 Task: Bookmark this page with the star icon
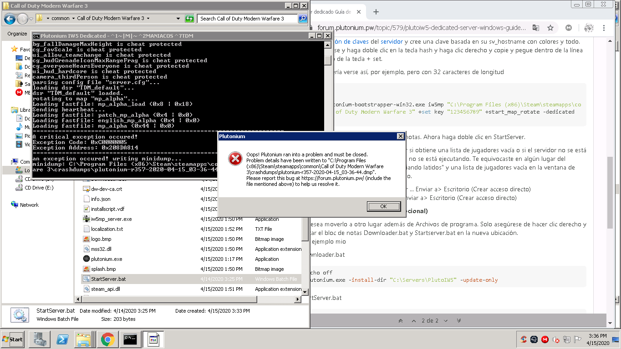550,28
